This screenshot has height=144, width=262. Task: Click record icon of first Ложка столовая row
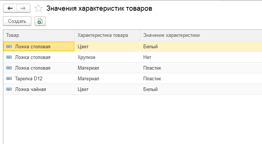9,46
